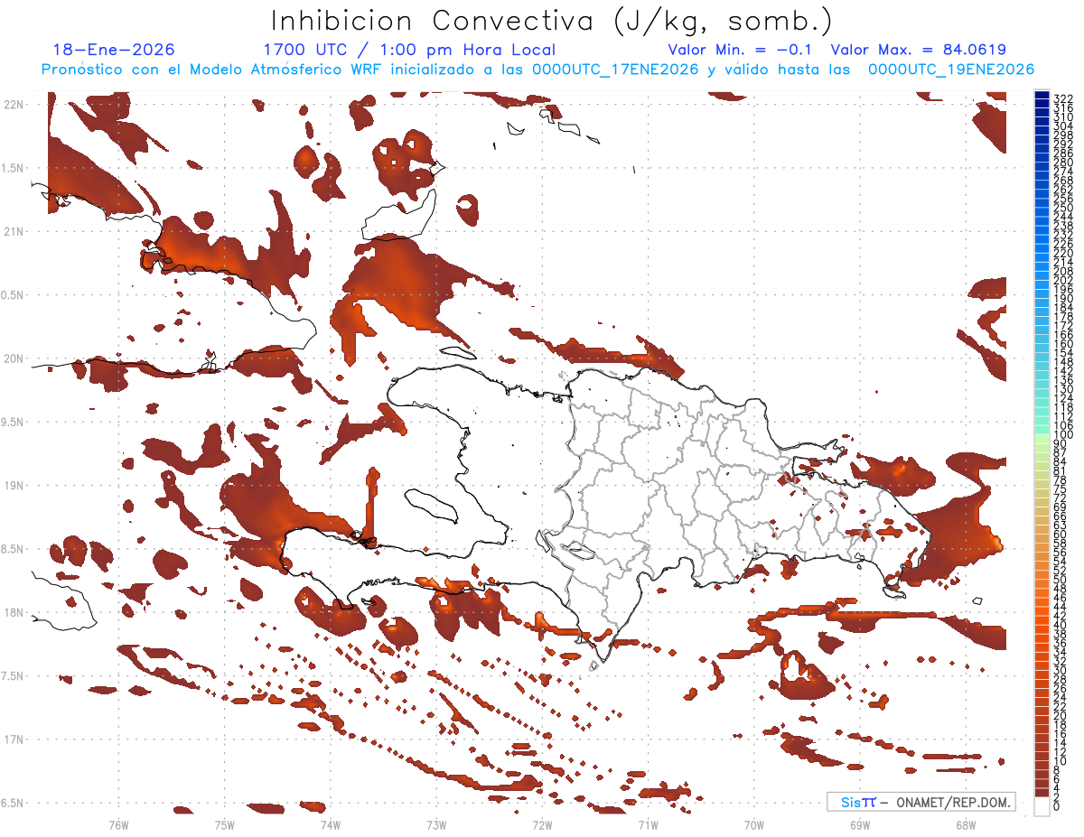Click the "ONAMET/REP.DOM." credit box
This screenshot has width=1084, height=837.
(x=920, y=802)
